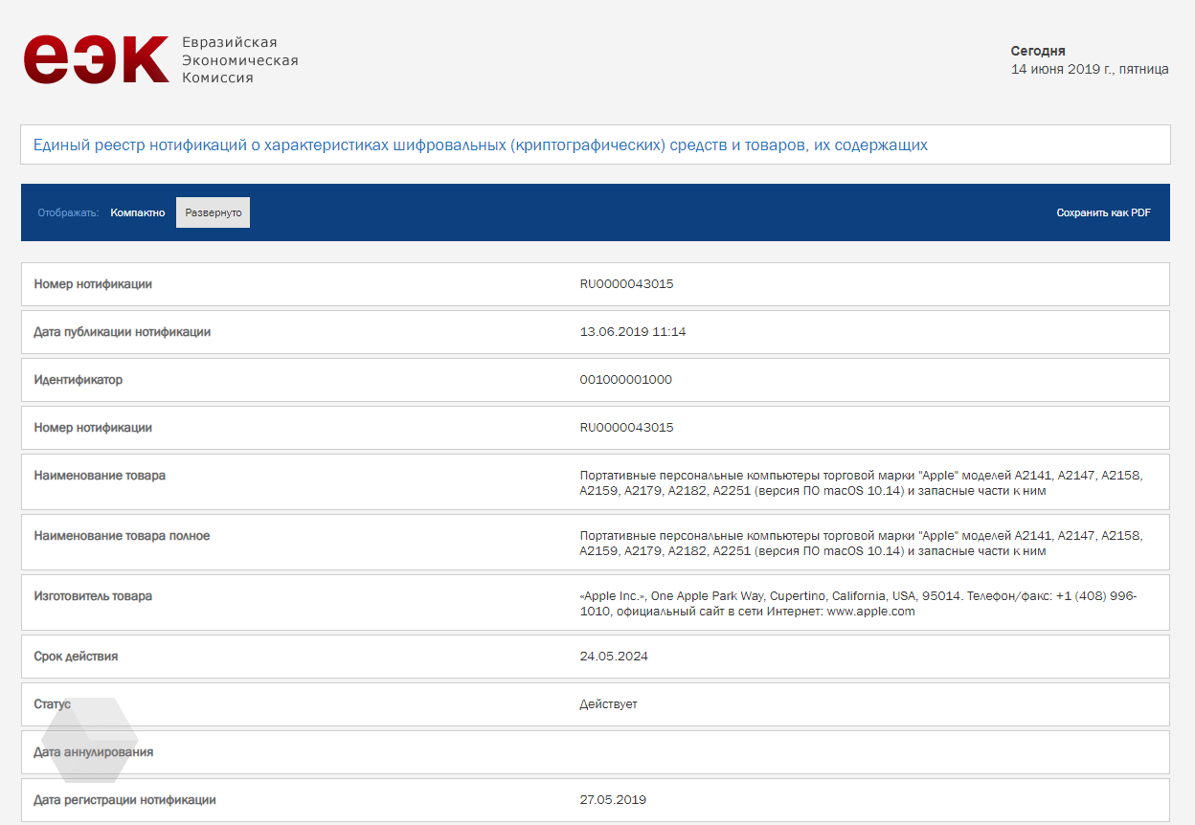Open the Единый реестр нотификаций link

click(x=480, y=145)
